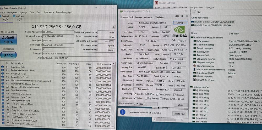Click the GPU-Z title bar icon
262x130 pixels.
(x=121, y=11)
